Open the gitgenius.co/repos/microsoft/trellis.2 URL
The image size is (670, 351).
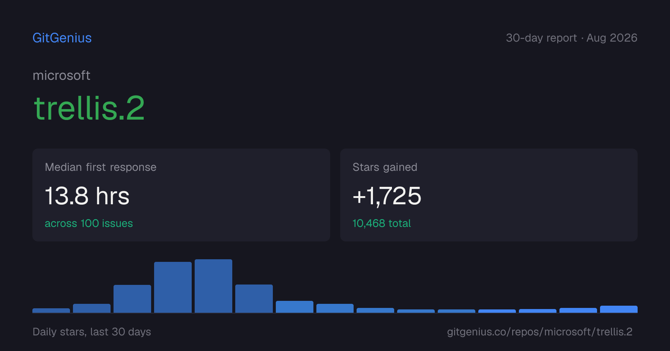[540, 332]
